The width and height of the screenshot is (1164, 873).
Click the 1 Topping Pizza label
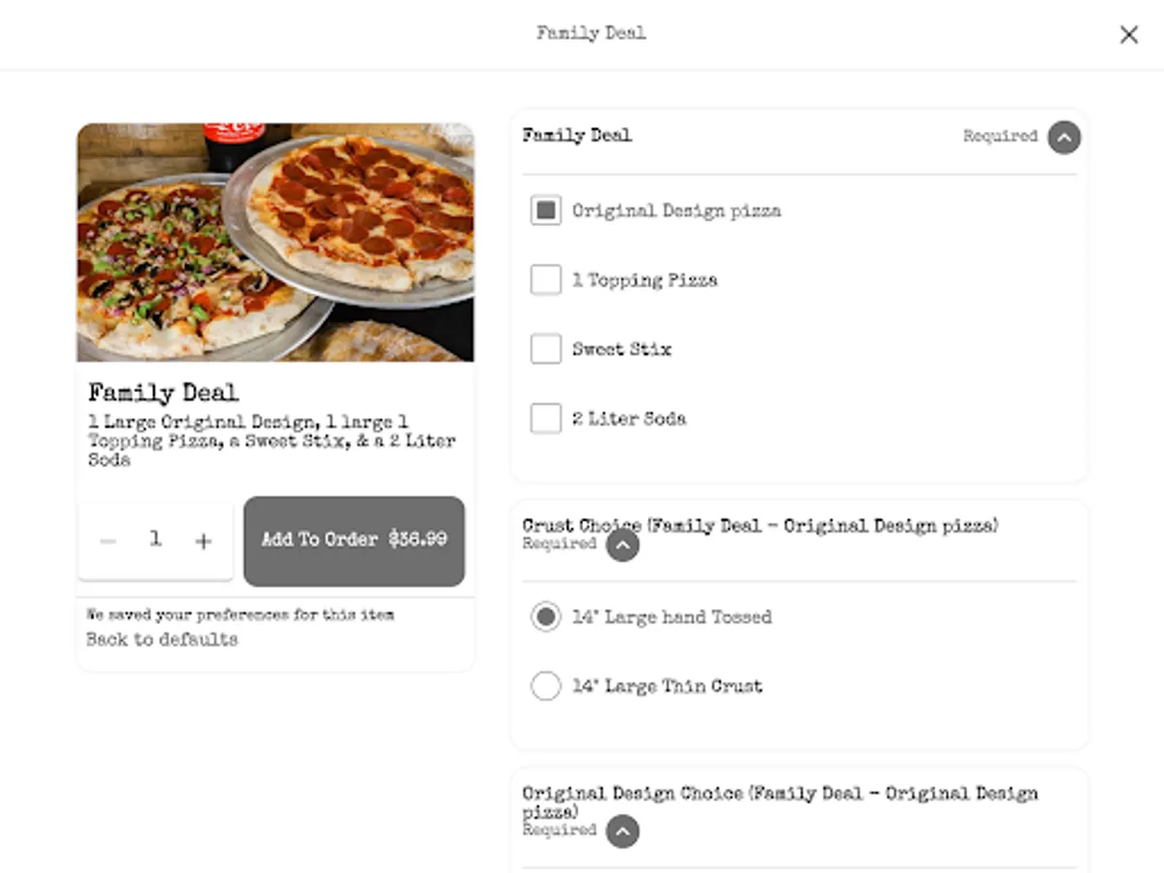pyautogui.click(x=645, y=280)
